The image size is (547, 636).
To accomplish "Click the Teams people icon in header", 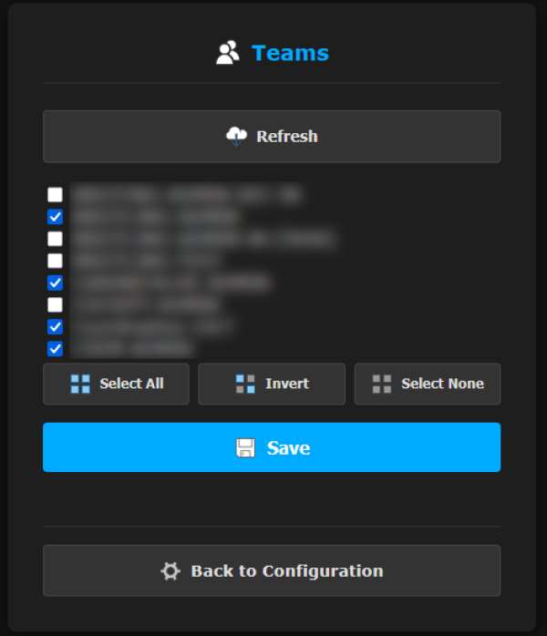I will pos(227,53).
